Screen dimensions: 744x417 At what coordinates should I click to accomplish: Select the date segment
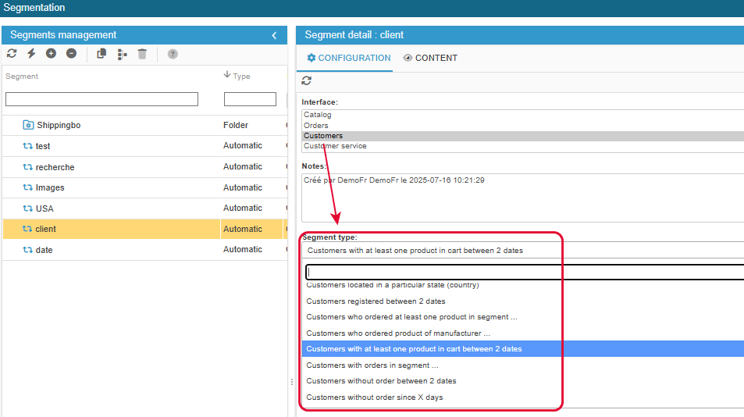[144, 250]
